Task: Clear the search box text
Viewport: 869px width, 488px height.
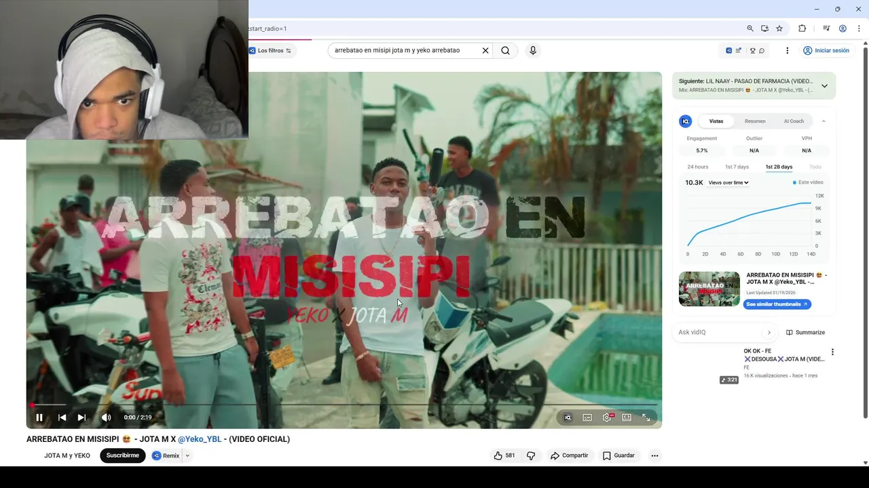Action: [485, 50]
